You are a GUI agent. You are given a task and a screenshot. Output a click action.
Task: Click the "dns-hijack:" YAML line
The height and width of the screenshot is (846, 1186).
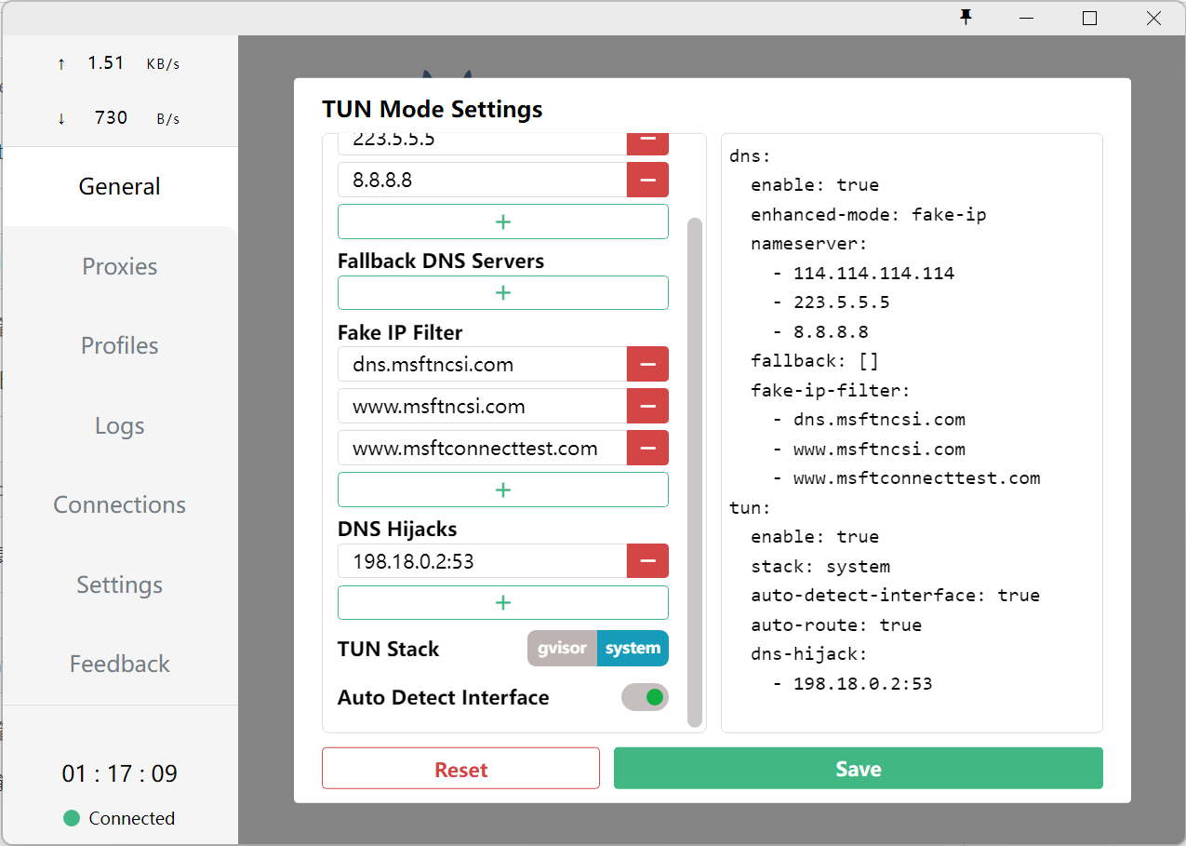tap(809, 654)
